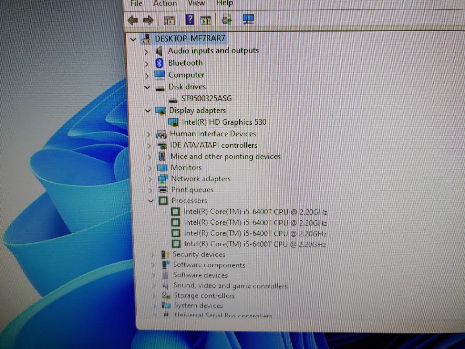Select the Monitors label
The image size is (465, 349).
coord(186,168)
